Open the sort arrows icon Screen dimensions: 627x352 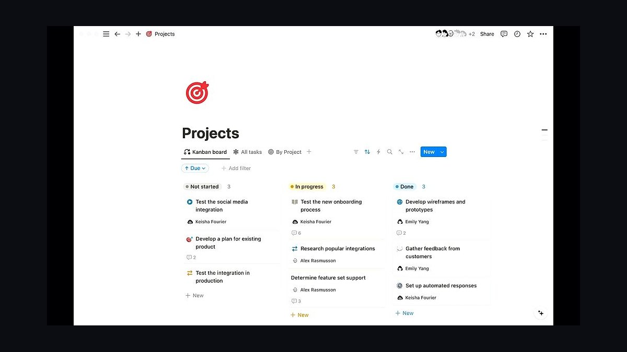(367, 152)
